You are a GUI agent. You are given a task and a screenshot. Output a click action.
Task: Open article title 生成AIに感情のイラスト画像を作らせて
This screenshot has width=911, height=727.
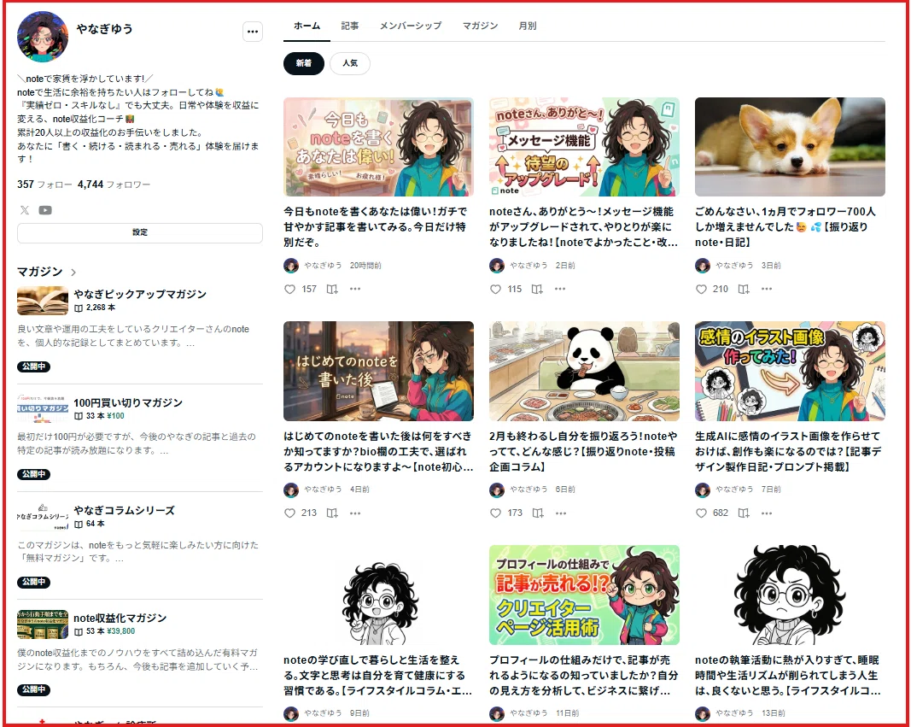[x=788, y=452]
